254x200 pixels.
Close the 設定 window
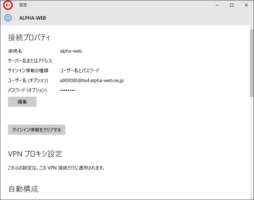pos(246,5)
